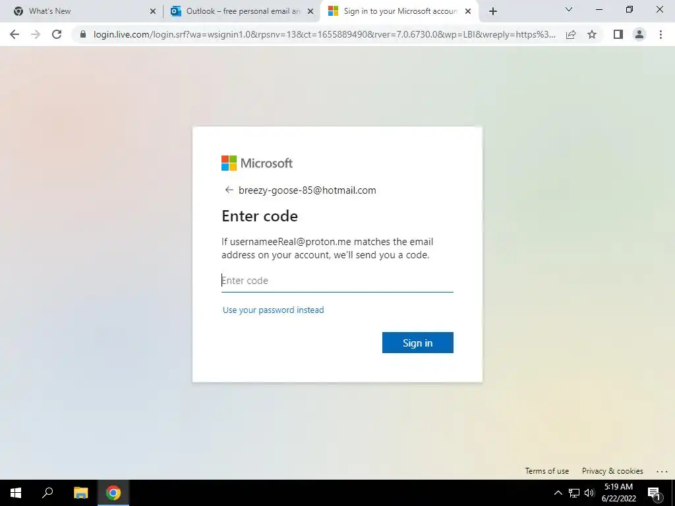Click the address bar URL
This screenshot has height=506, width=675.
click(x=324, y=34)
